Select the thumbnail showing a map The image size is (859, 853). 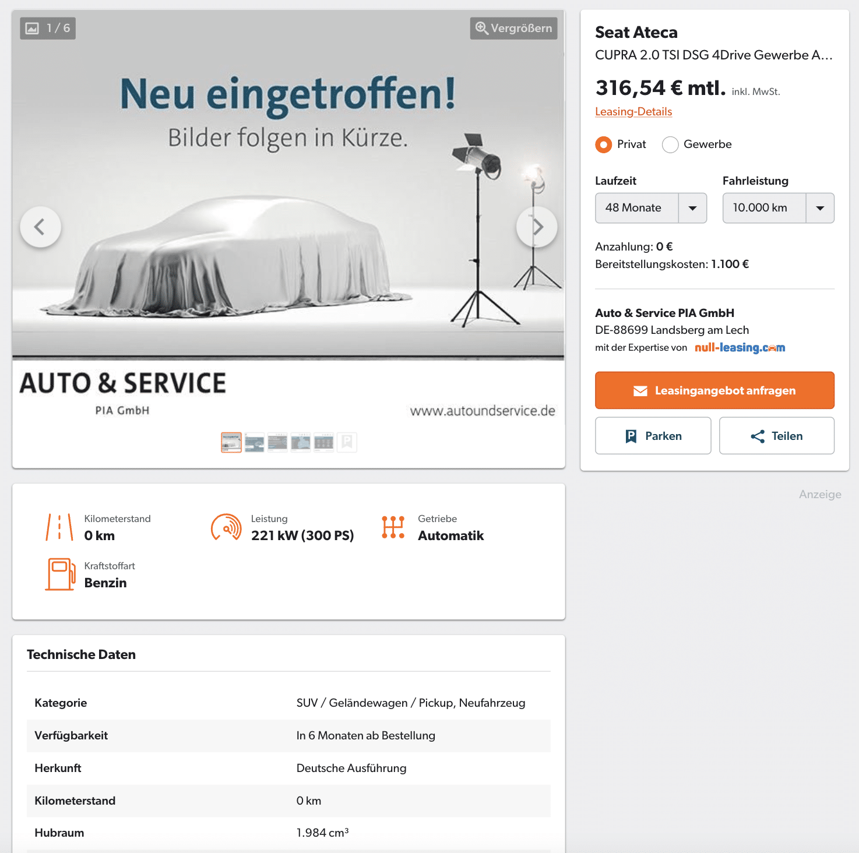[301, 443]
